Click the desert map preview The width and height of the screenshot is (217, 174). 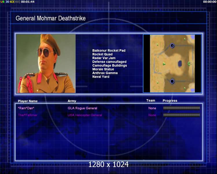(172, 64)
